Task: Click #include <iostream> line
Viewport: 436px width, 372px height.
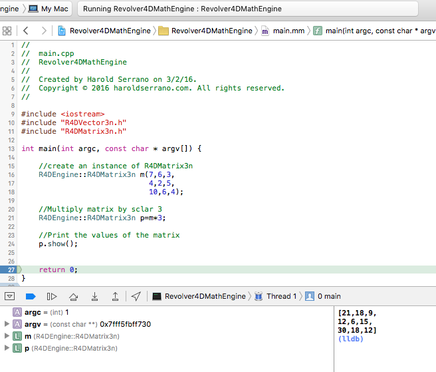Action: 63,114
